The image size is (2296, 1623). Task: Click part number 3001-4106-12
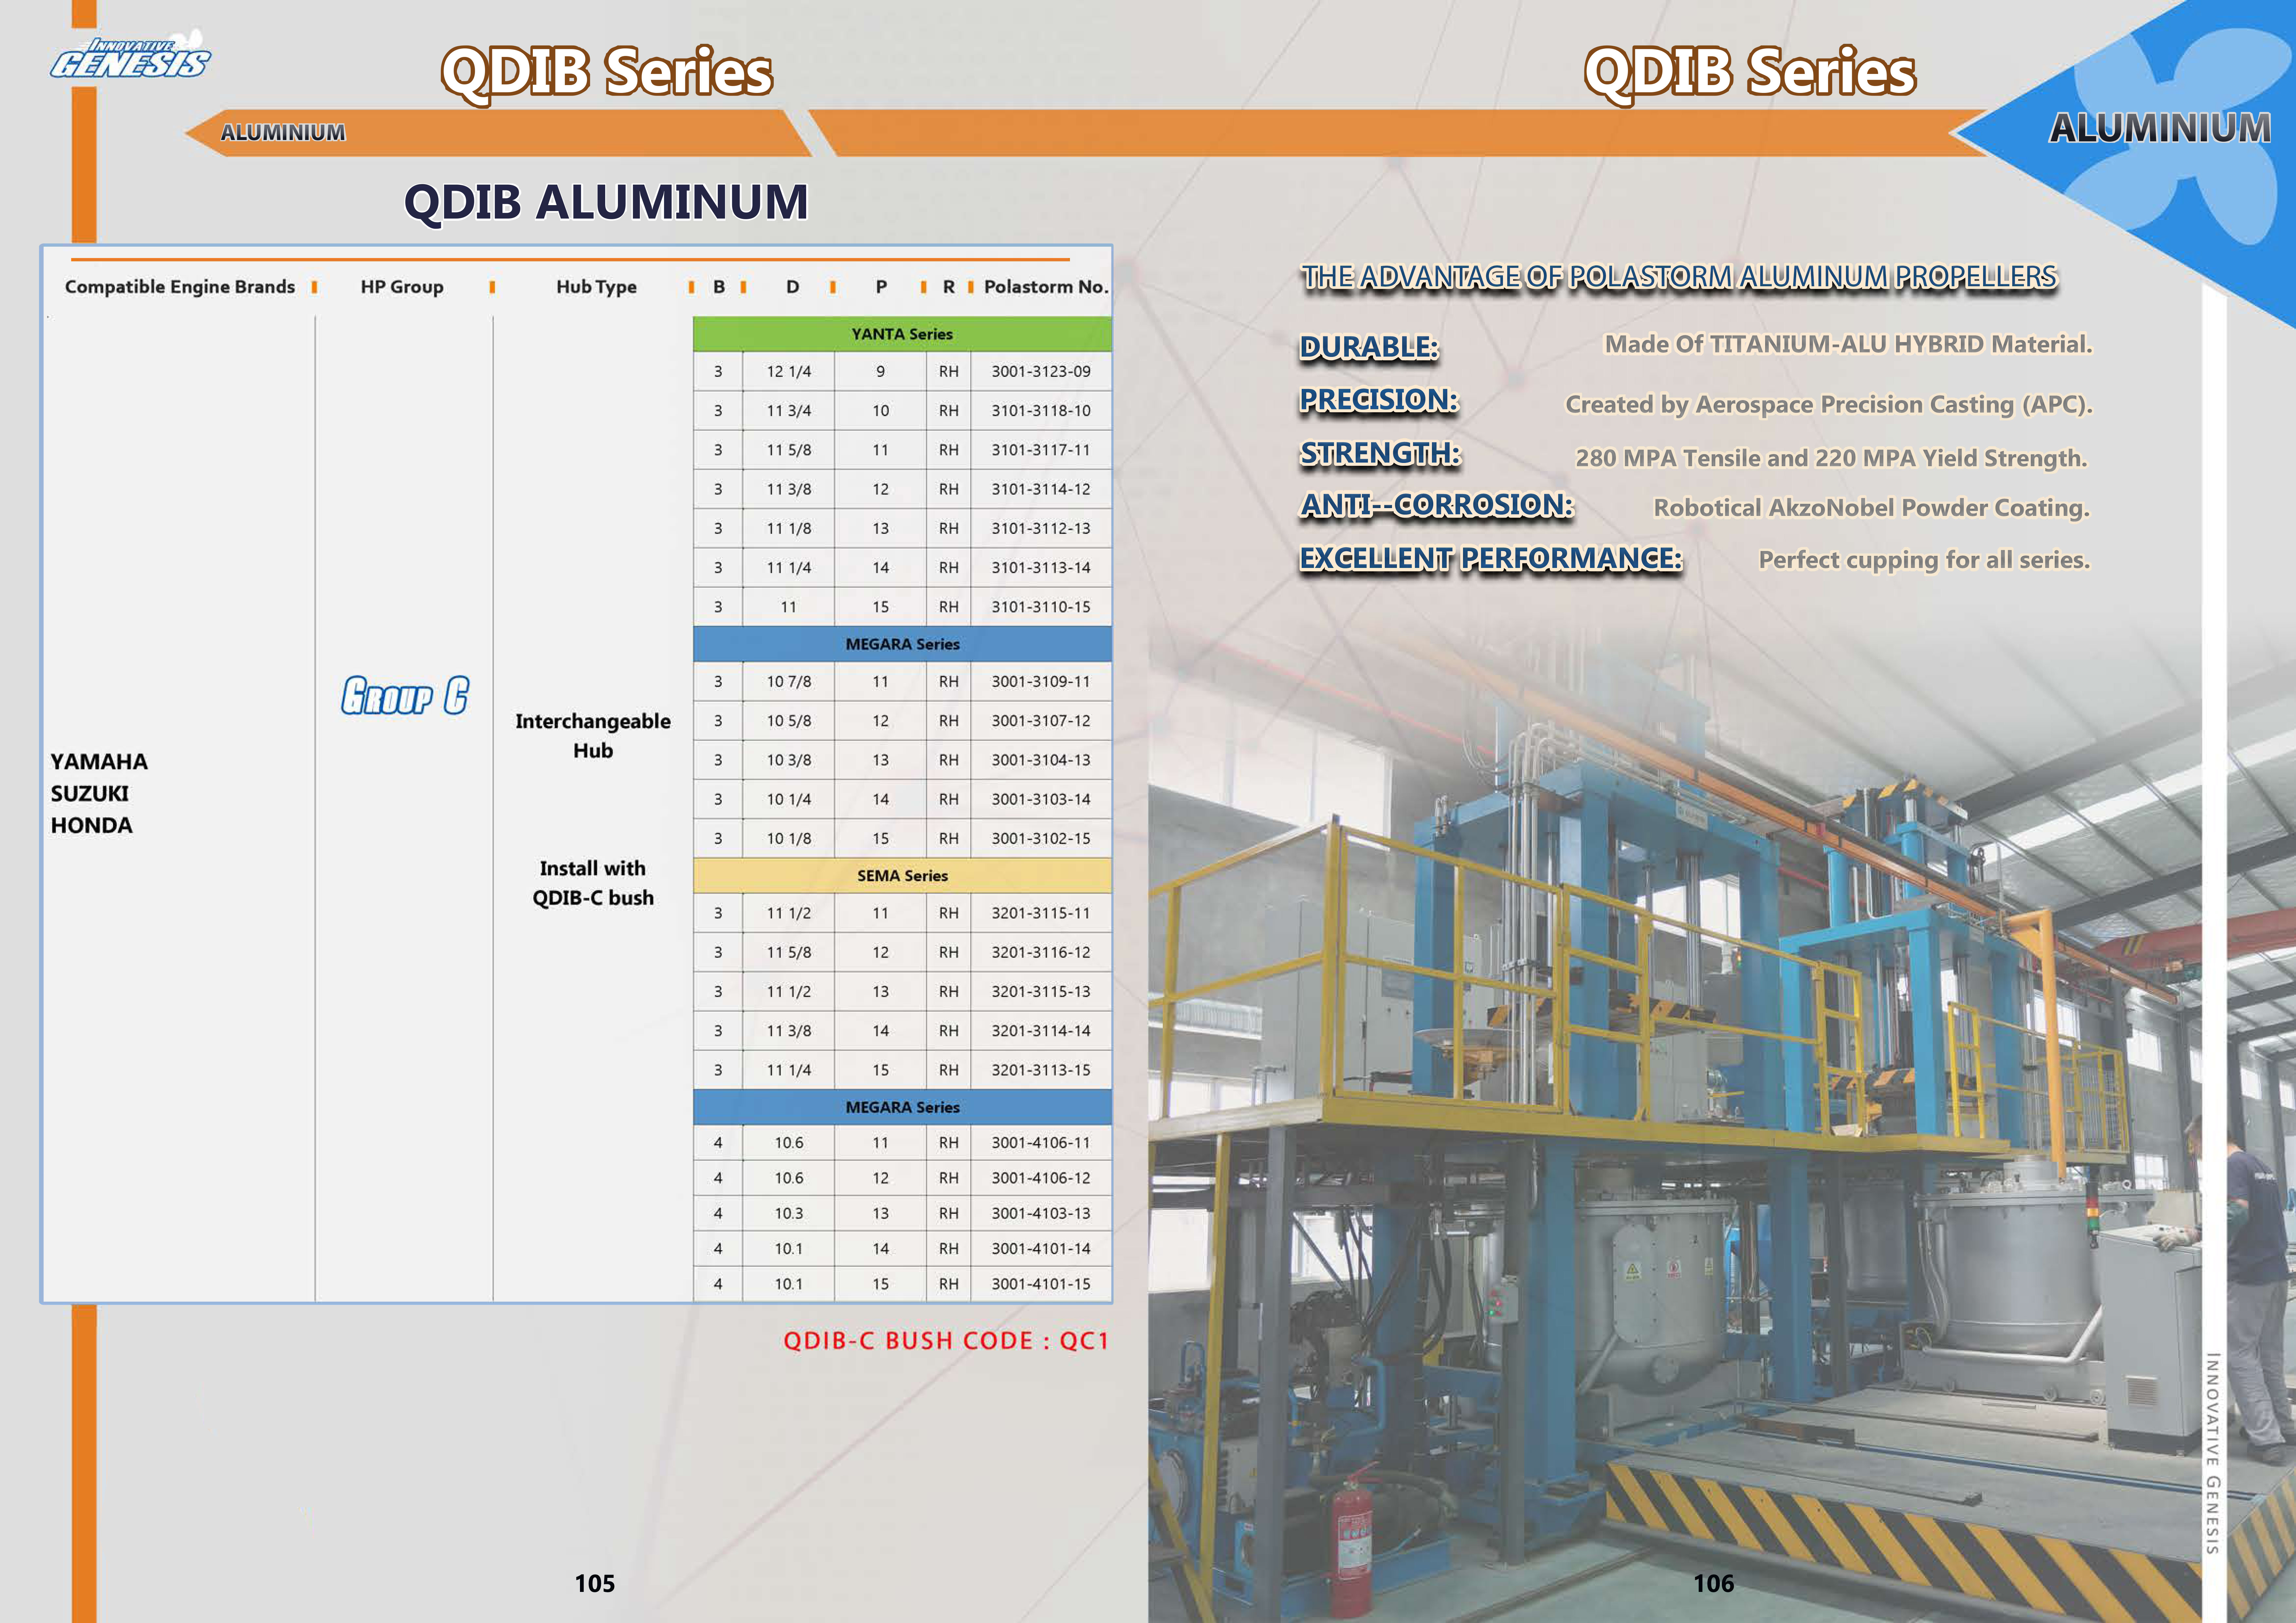[1041, 1178]
